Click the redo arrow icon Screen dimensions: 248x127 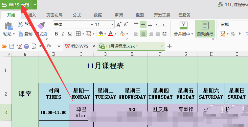(x=49, y=46)
